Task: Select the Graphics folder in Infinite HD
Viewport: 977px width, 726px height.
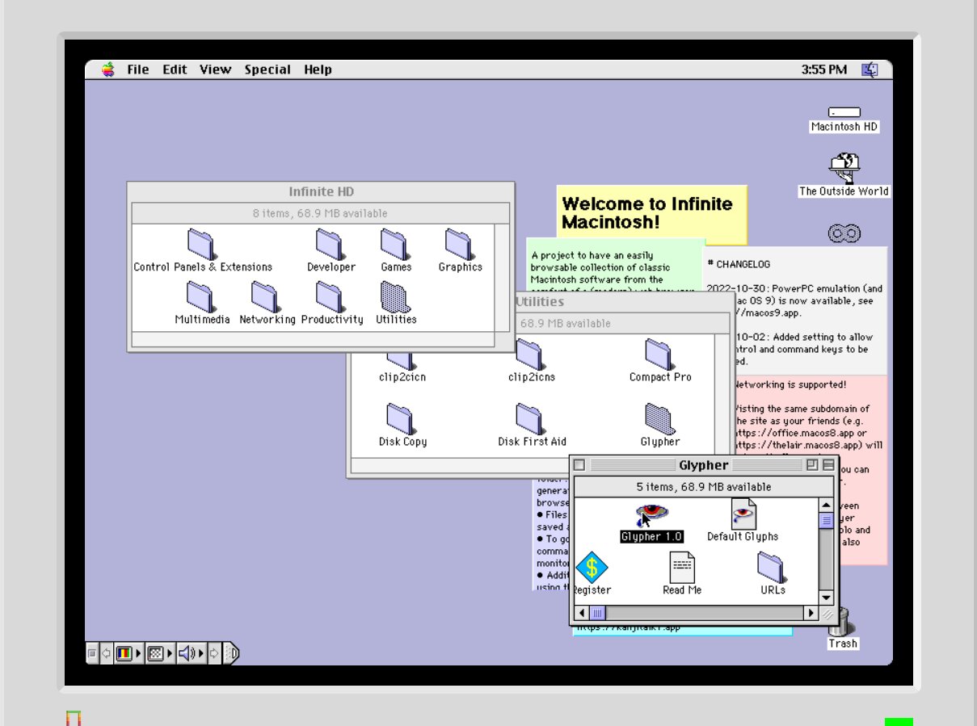Action: coord(460,244)
